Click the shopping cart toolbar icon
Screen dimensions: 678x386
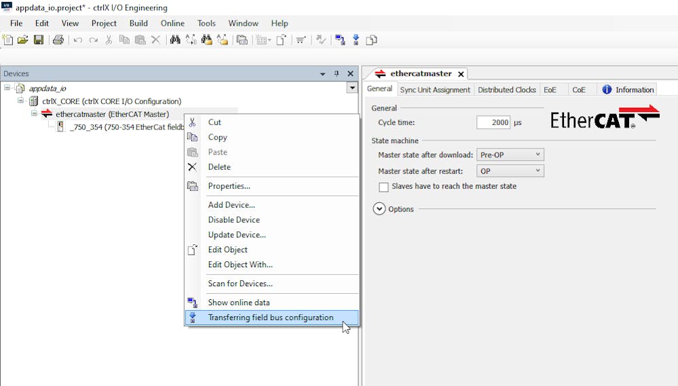click(301, 40)
